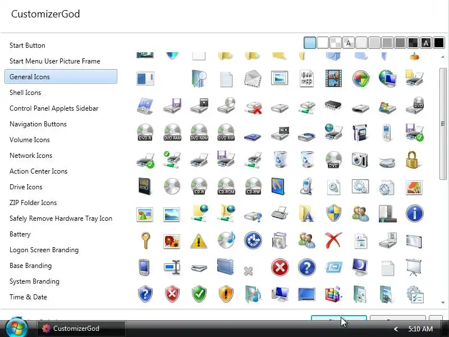Select the orange exclamation shield icon
The image size is (449, 337).
226,294
